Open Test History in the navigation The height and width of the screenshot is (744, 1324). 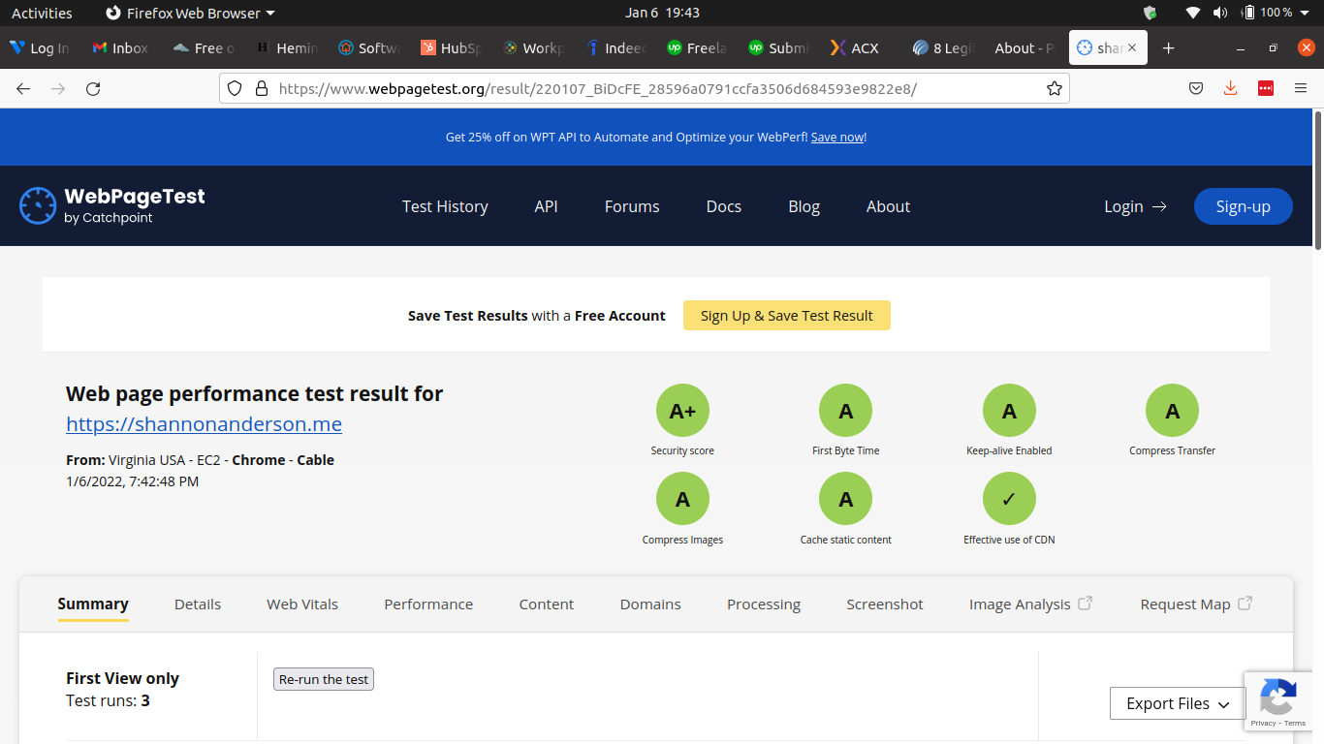click(445, 206)
